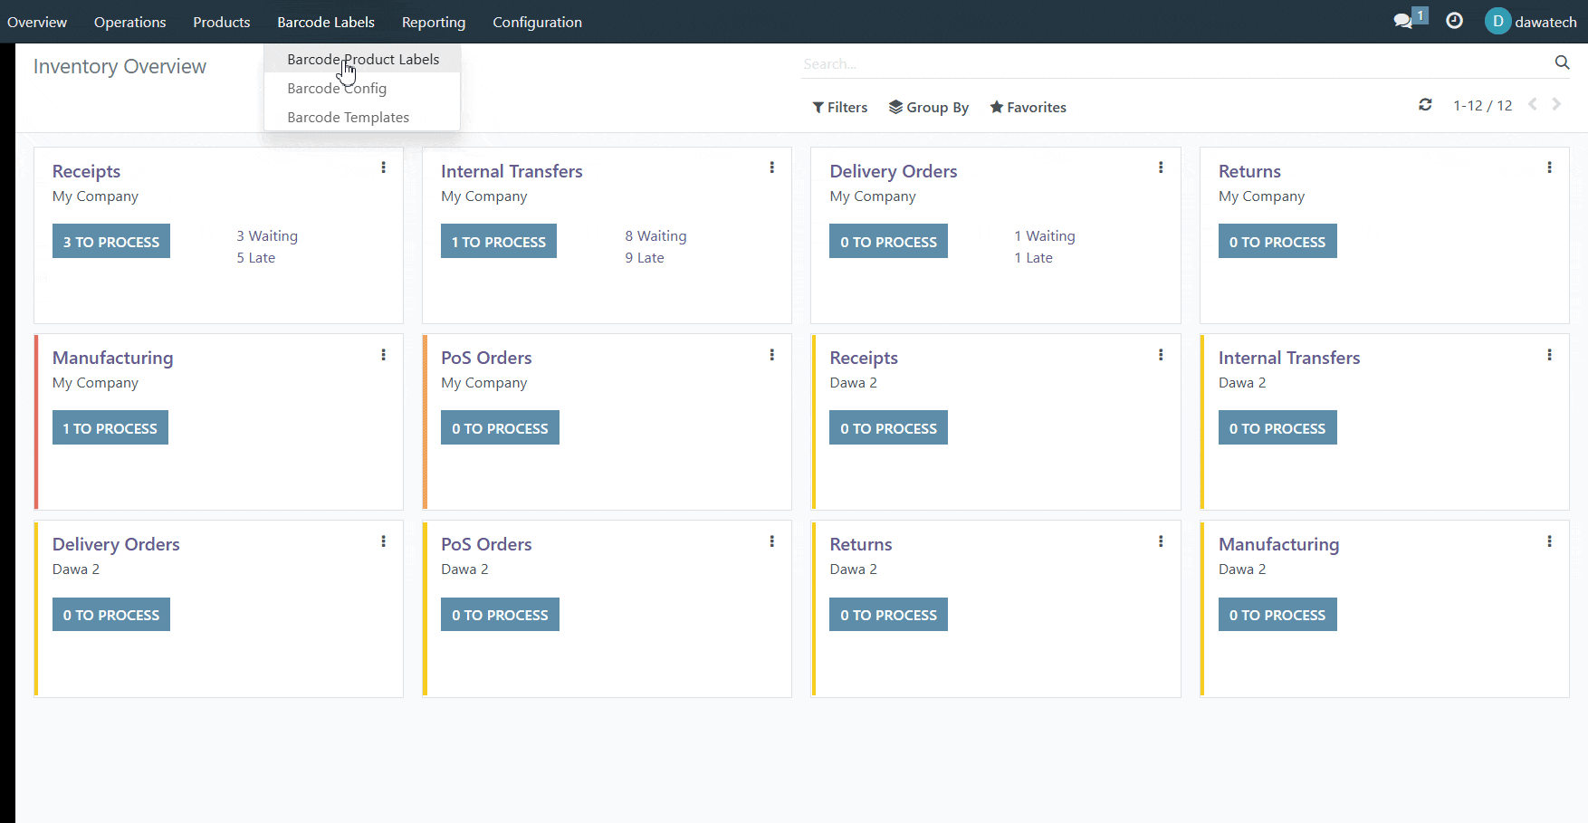
Task: Expand the Group By dropdown
Action: pos(929,107)
